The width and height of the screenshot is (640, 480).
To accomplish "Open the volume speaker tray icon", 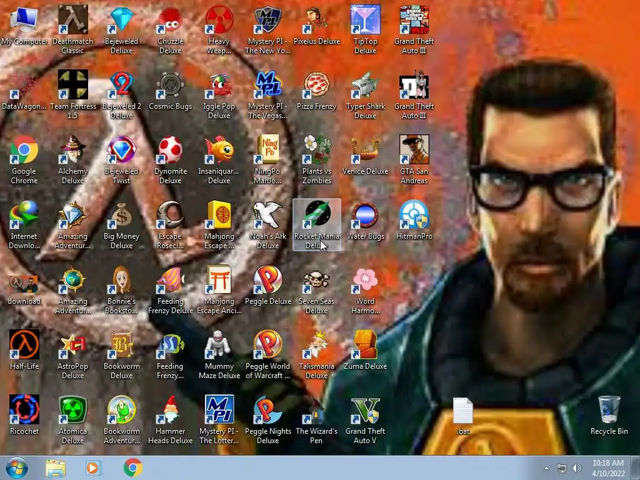I will click(577, 468).
